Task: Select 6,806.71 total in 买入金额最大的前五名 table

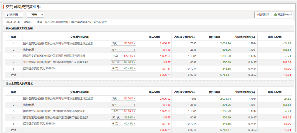Action: (165, 75)
